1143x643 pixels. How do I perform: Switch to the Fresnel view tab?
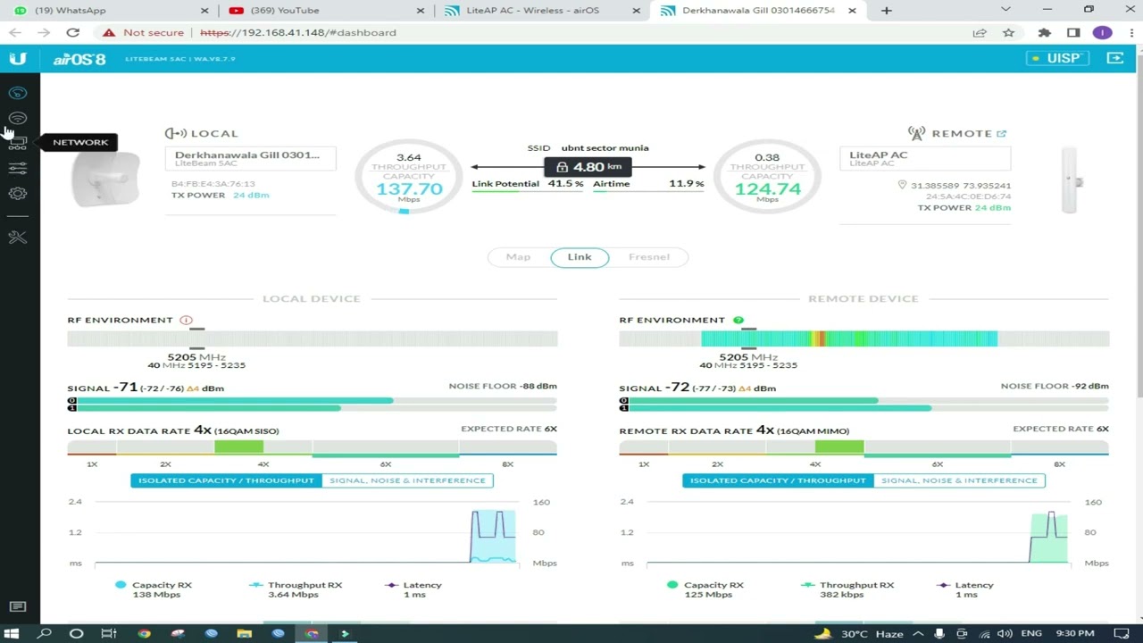(x=649, y=257)
